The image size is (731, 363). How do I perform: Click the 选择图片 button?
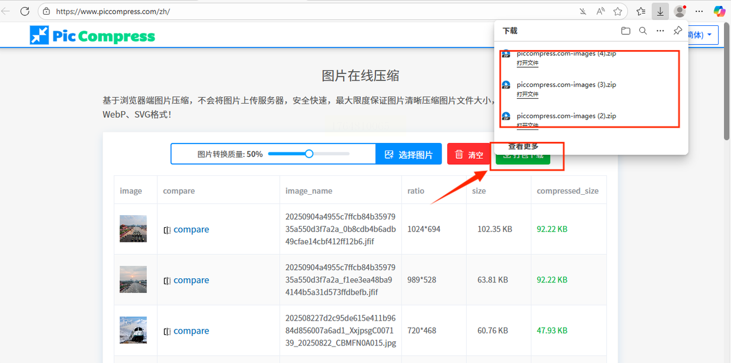pyautogui.click(x=409, y=154)
